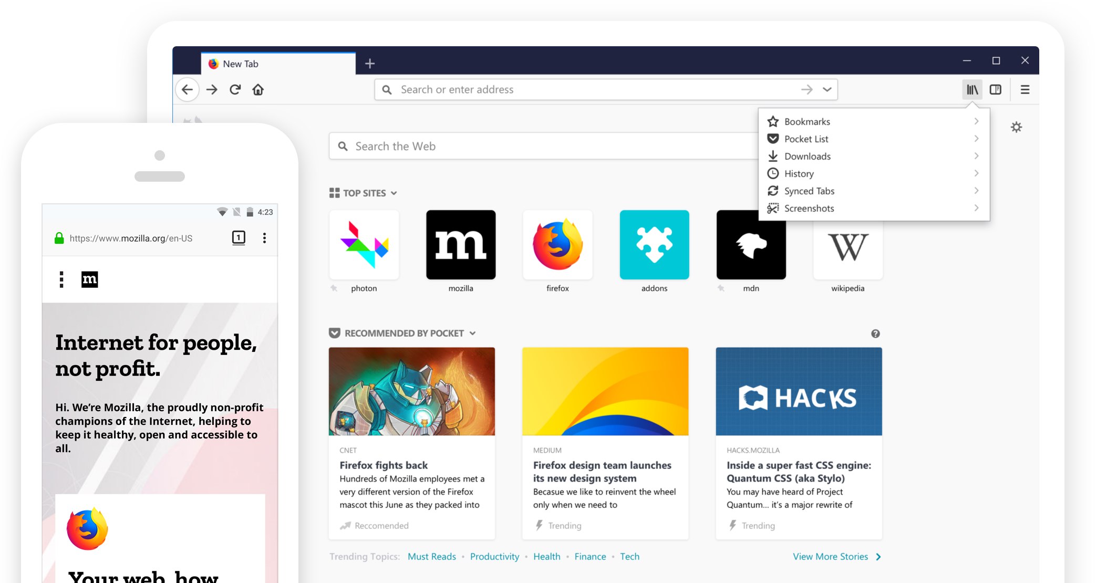
Task: Click the Pocket help question mark icon
Action: point(875,334)
